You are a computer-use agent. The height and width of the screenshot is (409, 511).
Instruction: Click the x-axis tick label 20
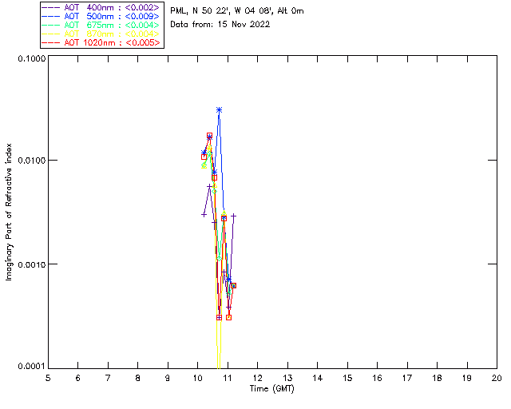click(497, 378)
